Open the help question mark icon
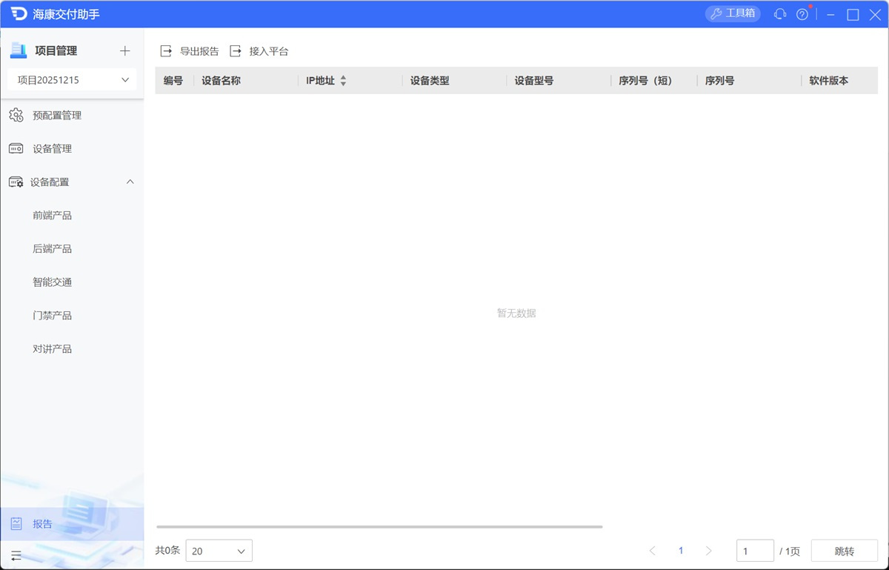889x570 pixels. (x=802, y=15)
